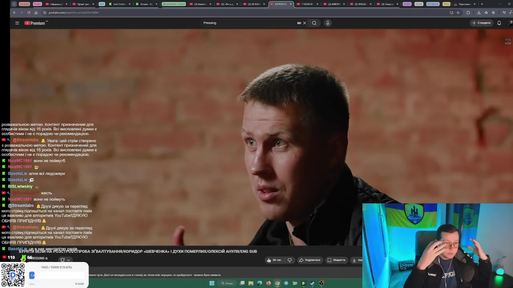Click chat message 'вони не поймутб'
The width and height of the screenshot is (513, 288).
(x=49, y=161)
